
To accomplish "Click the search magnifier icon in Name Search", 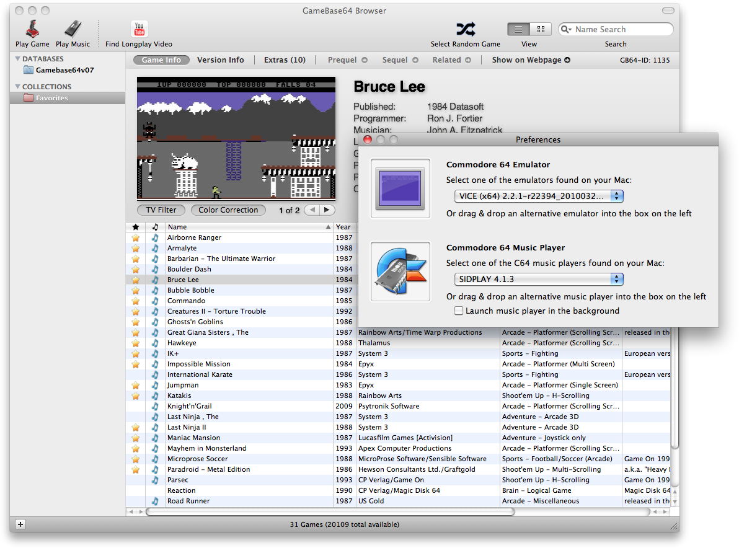I will pos(566,29).
